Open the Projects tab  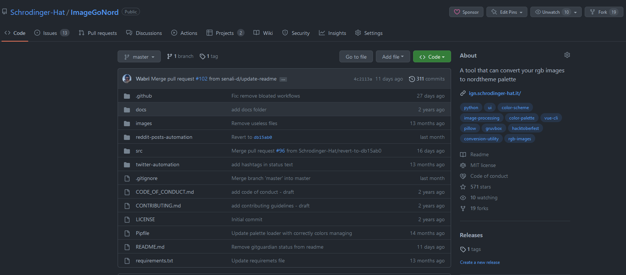[225, 33]
